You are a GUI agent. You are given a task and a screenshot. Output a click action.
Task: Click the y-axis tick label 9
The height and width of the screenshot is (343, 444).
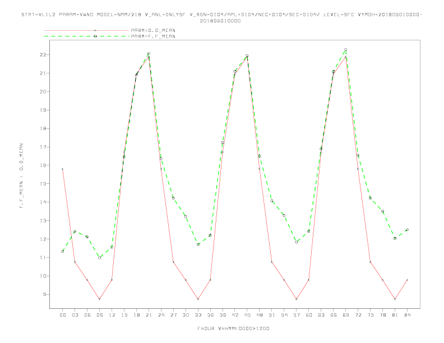(x=45, y=294)
